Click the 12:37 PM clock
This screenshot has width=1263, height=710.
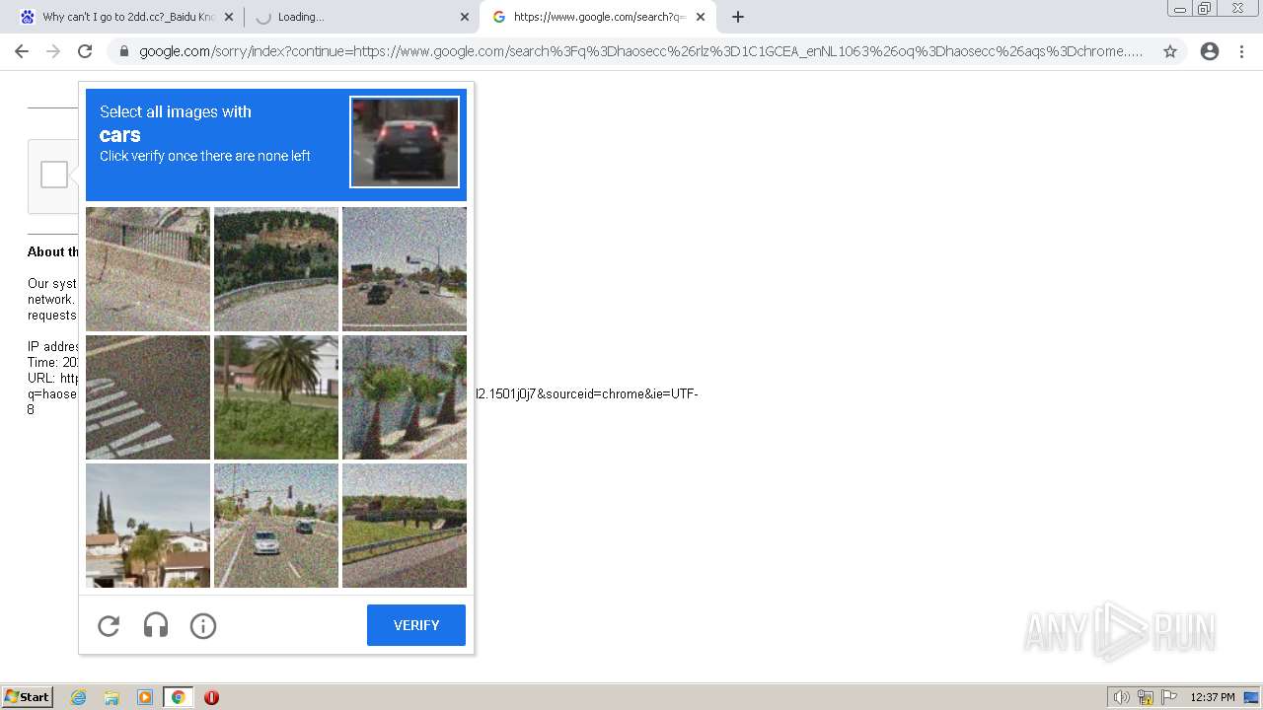[1213, 697]
